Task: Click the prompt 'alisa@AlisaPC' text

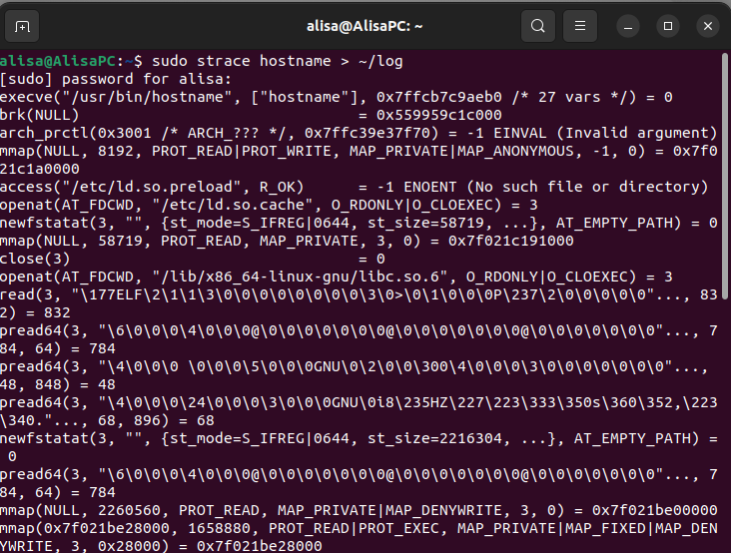Action: pyautogui.click(x=58, y=61)
